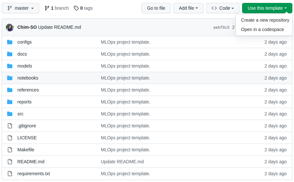Open the references folder
Screen dimensions: 294x182
[28, 90]
